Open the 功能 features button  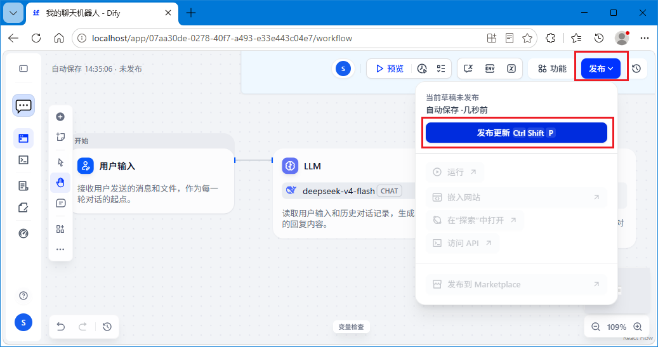552,69
